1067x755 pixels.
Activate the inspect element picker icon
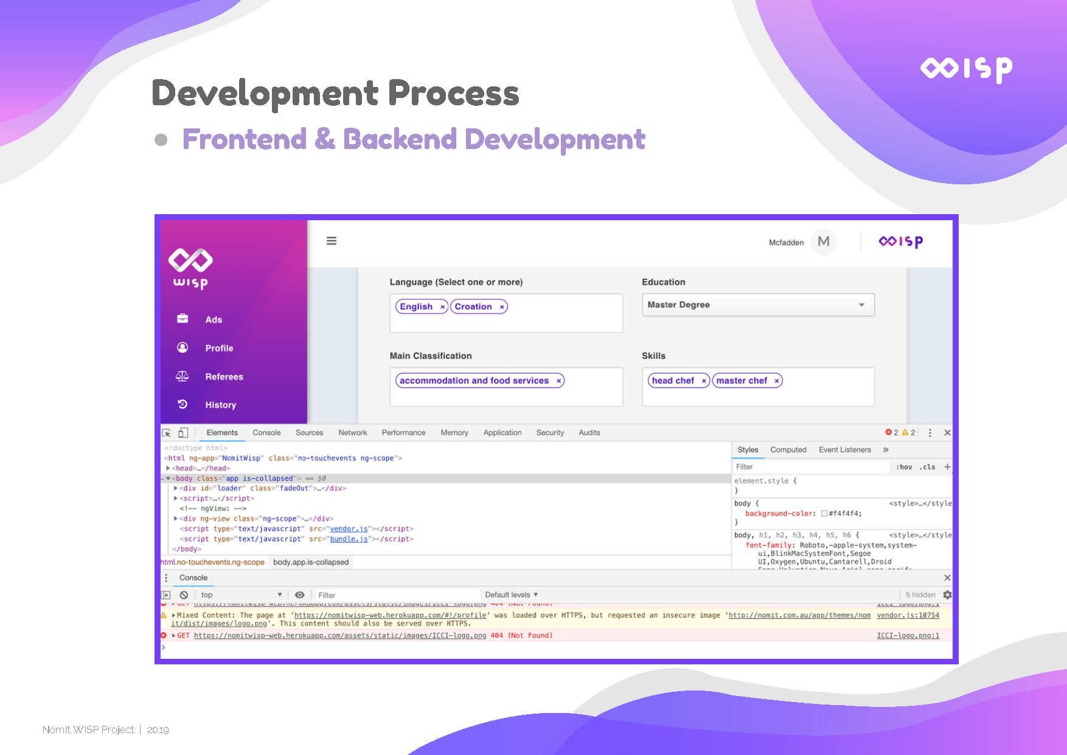coord(166,433)
